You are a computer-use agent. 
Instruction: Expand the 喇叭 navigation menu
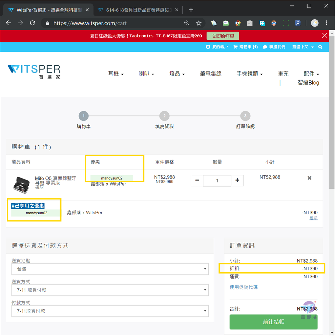[x=146, y=74]
